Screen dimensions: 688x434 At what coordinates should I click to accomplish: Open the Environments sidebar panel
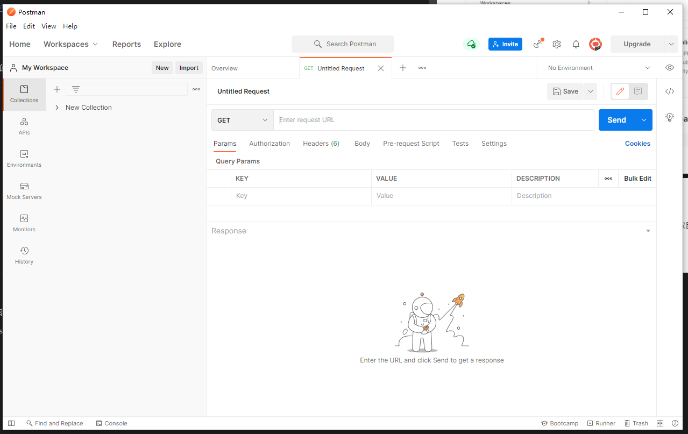click(24, 159)
